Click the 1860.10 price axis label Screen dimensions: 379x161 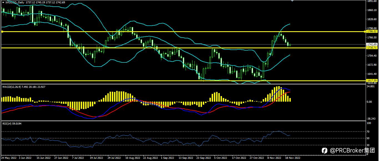372,10
